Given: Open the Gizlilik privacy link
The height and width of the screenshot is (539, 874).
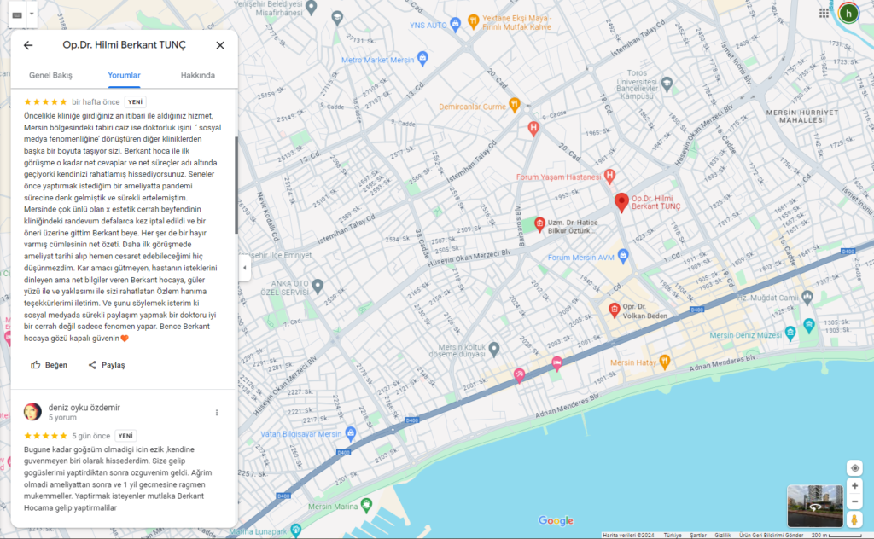Looking at the screenshot, I should point(723,535).
